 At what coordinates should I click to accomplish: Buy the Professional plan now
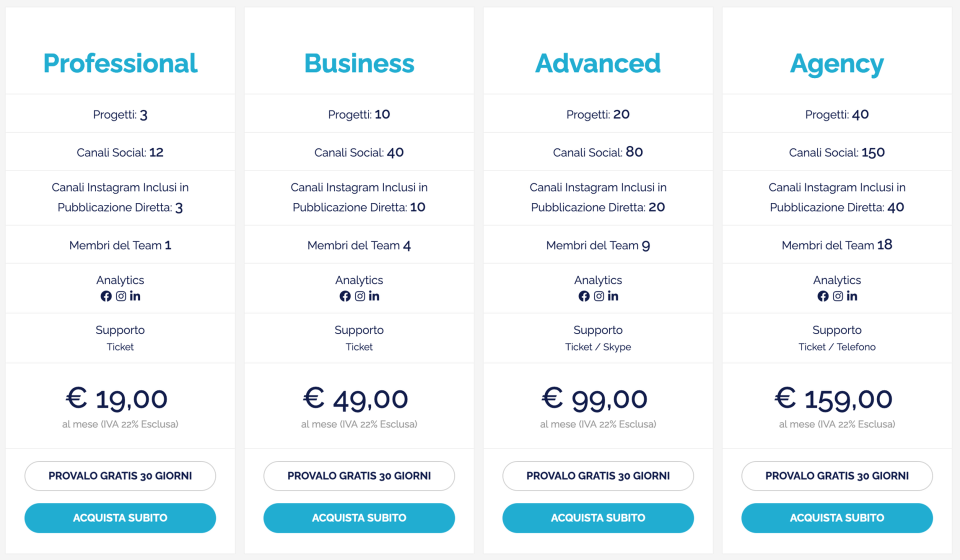coord(120,517)
